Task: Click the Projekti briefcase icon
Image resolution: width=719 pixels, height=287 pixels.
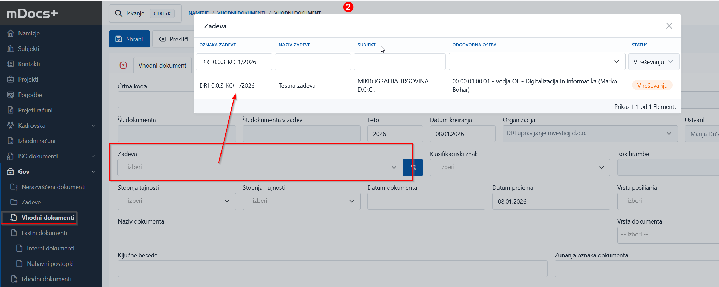Action: click(11, 80)
